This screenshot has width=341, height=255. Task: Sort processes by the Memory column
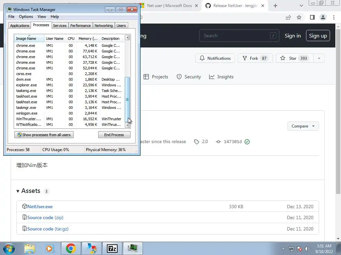pyautogui.click(x=88, y=39)
